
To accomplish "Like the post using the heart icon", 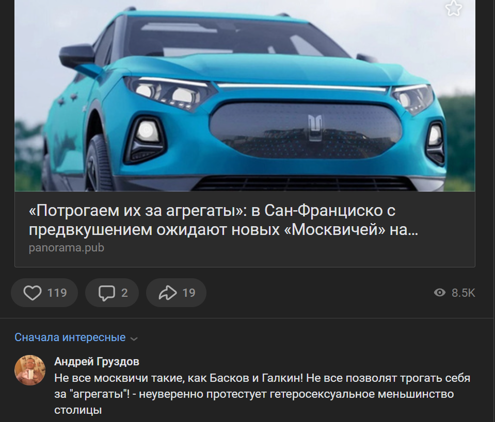I will [x=33, y=293].
